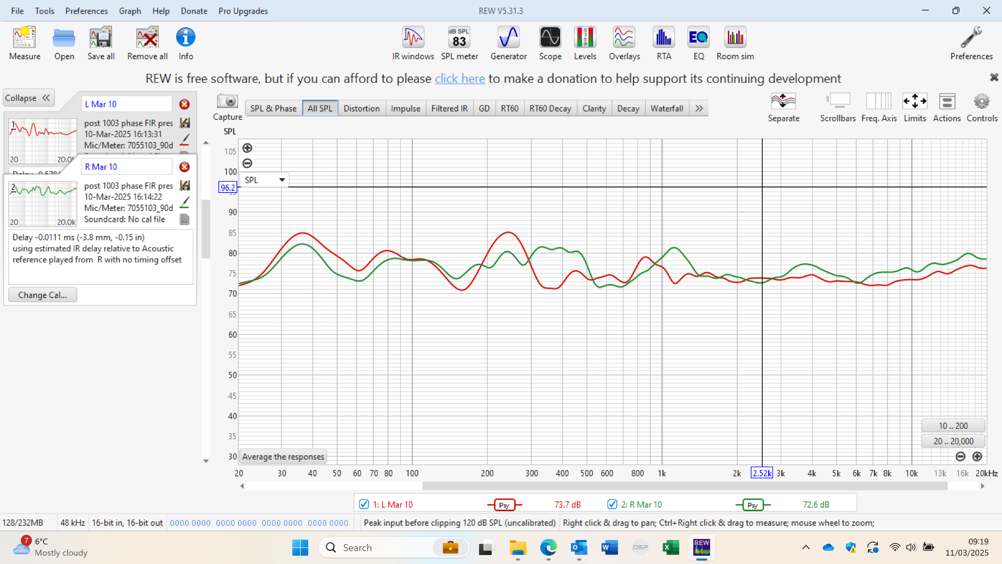The width and height of the screenshot is (1002, 564).
Task: Open the Tools menu
Action: (x=44, y=11)
